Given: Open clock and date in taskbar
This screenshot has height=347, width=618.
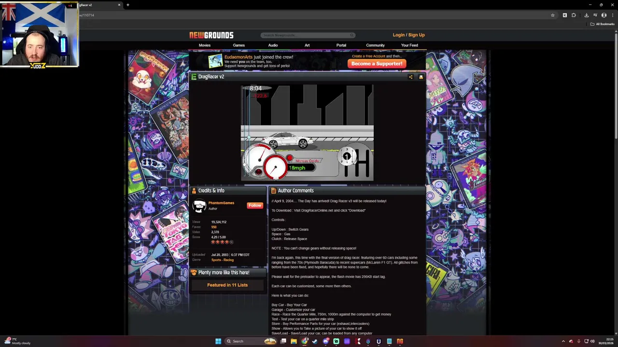Looking at the screenshot, I should click(x=606, y=341).
